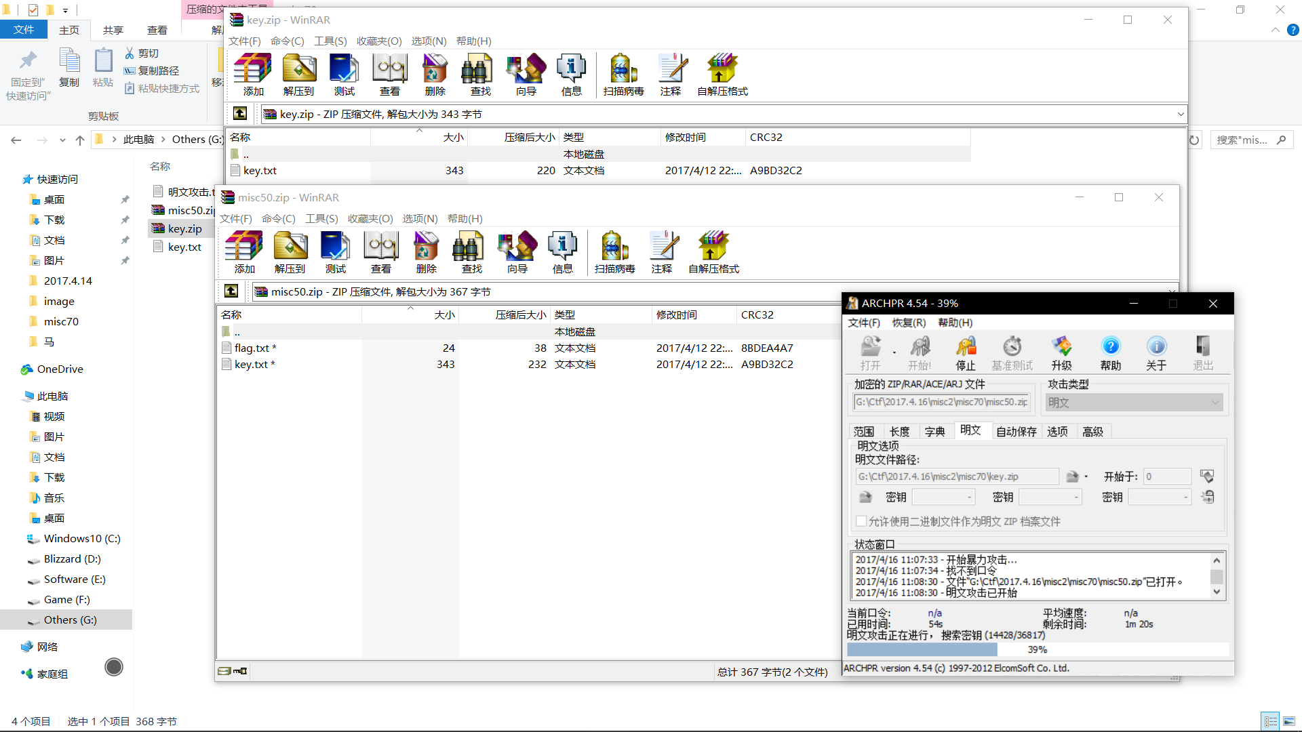Select flag.txt in the misc50.zip file list

coord(252,348)
